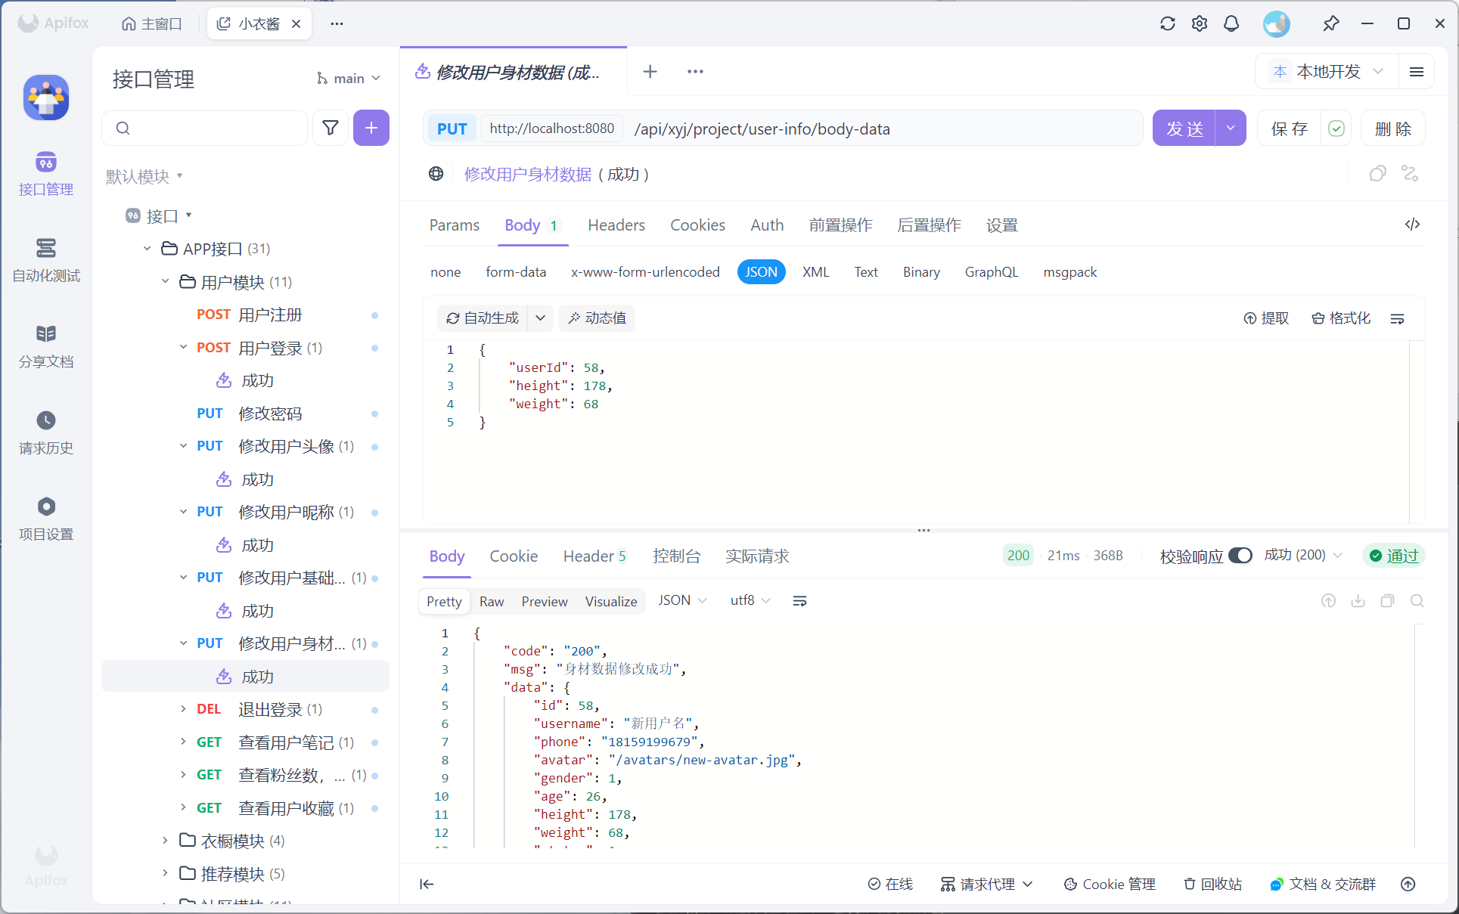Select the XML body type option
This screenshot has height=914, width=1459.
click(x=815, y=272)
